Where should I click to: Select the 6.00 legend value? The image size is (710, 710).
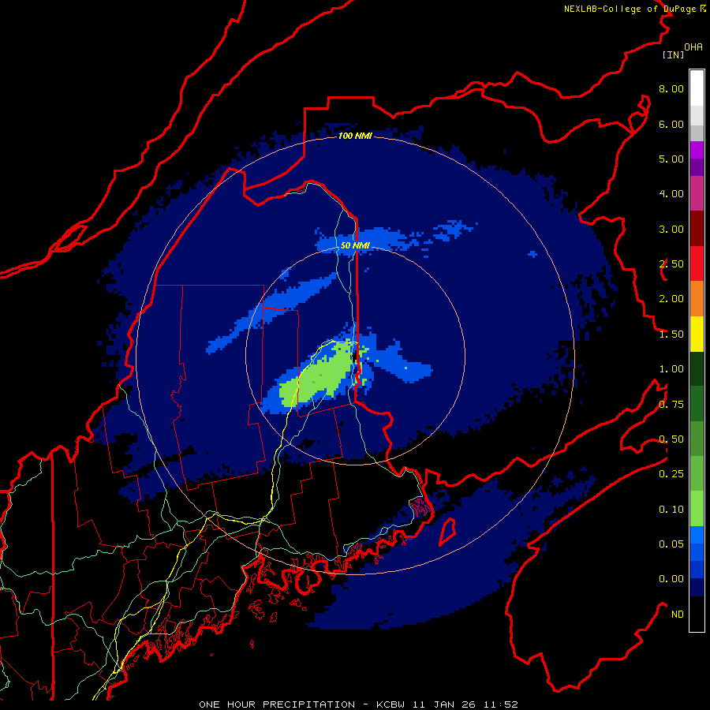coord(671,124)
